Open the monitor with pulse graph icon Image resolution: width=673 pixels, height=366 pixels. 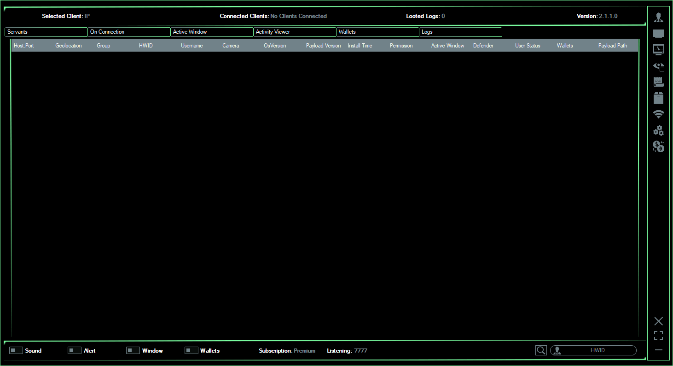[658, 49]
